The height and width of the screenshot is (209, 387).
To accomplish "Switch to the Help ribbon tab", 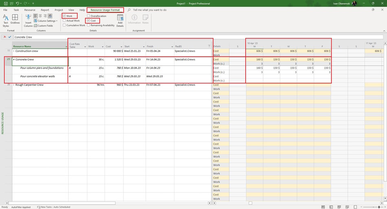I will click(82, 10).
